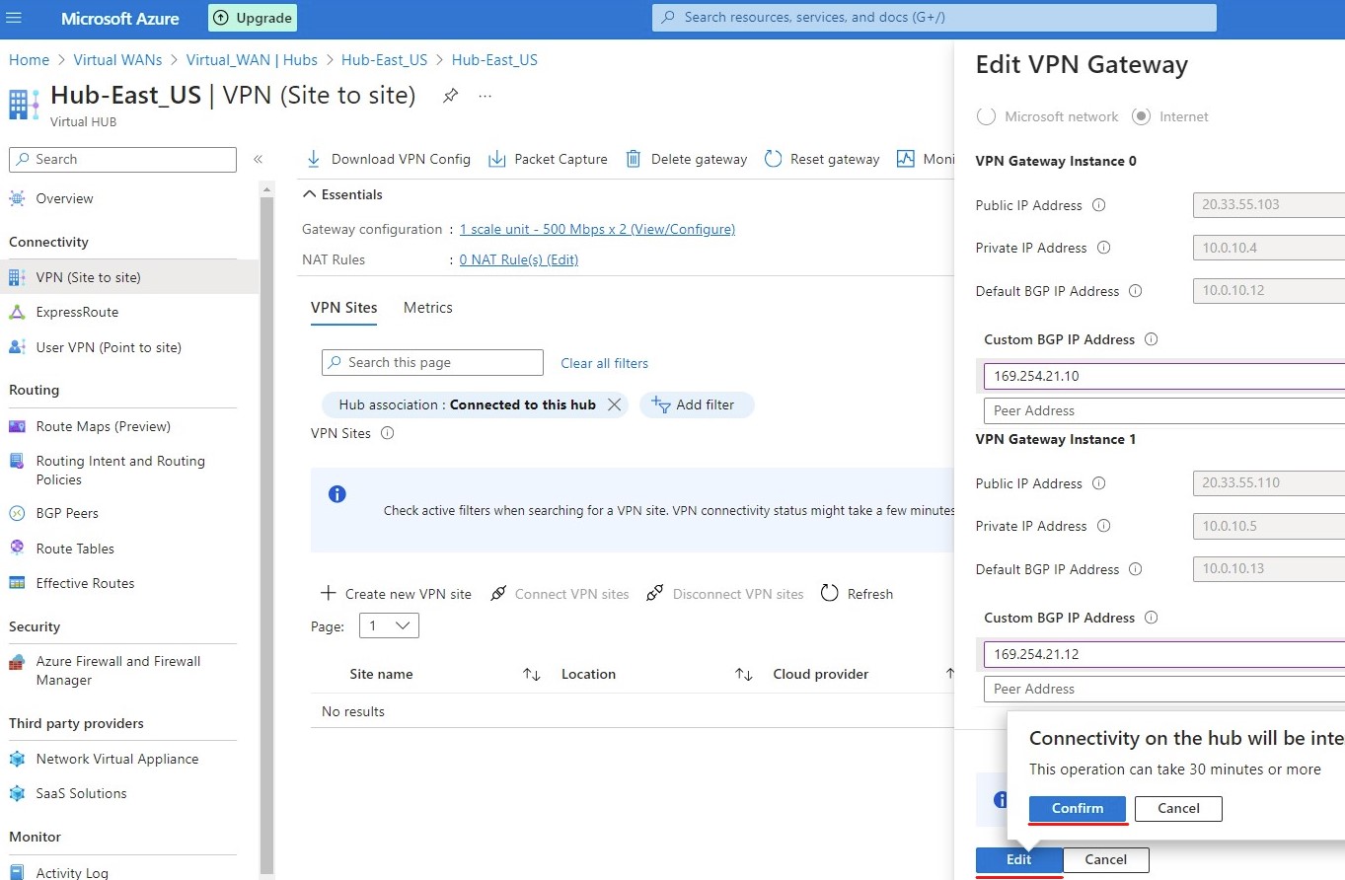Click the Instance 0 Peer Address field
Image resolution: width=1345 pixels, height=880 pixels.
pyautogui.click(x=1162, y=410)
